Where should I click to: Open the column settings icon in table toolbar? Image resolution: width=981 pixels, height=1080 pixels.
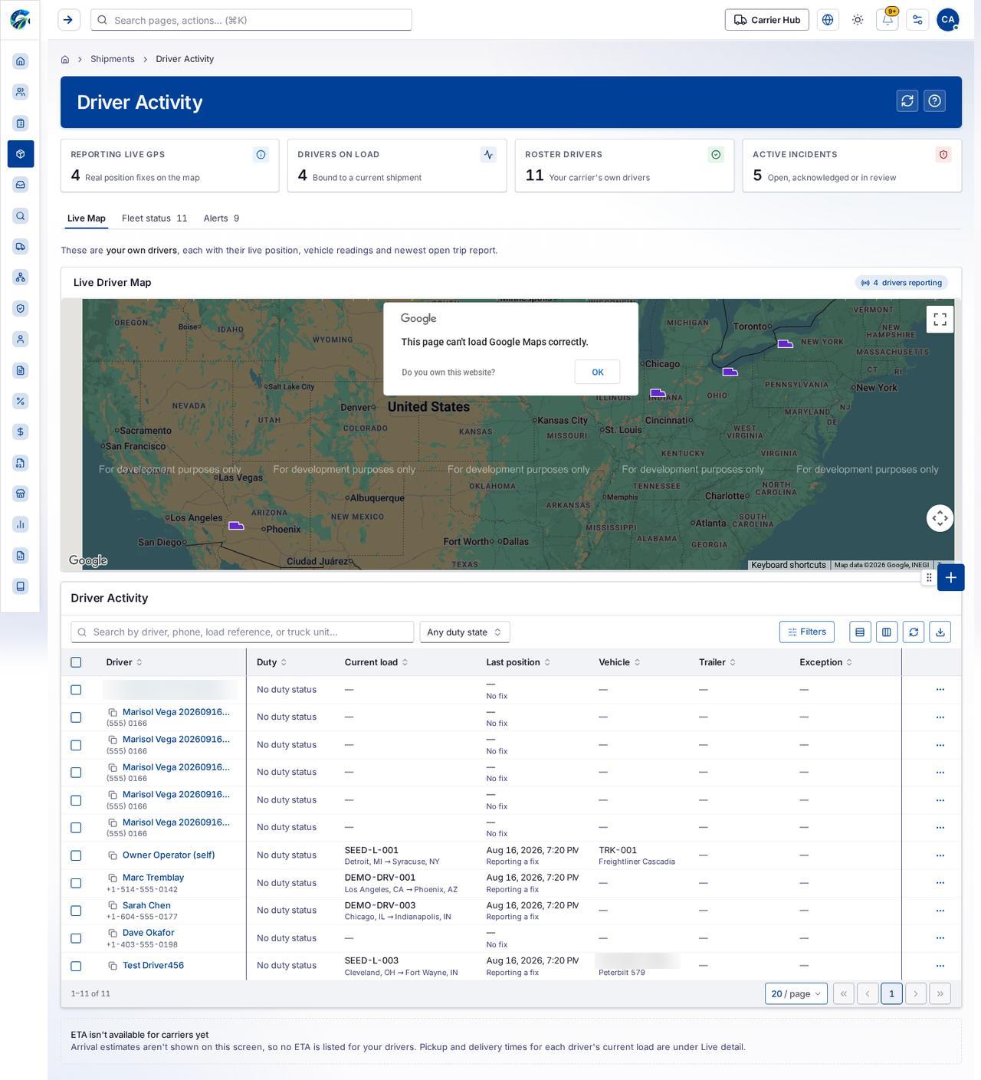pyautogui.click(x=887, y=632)
